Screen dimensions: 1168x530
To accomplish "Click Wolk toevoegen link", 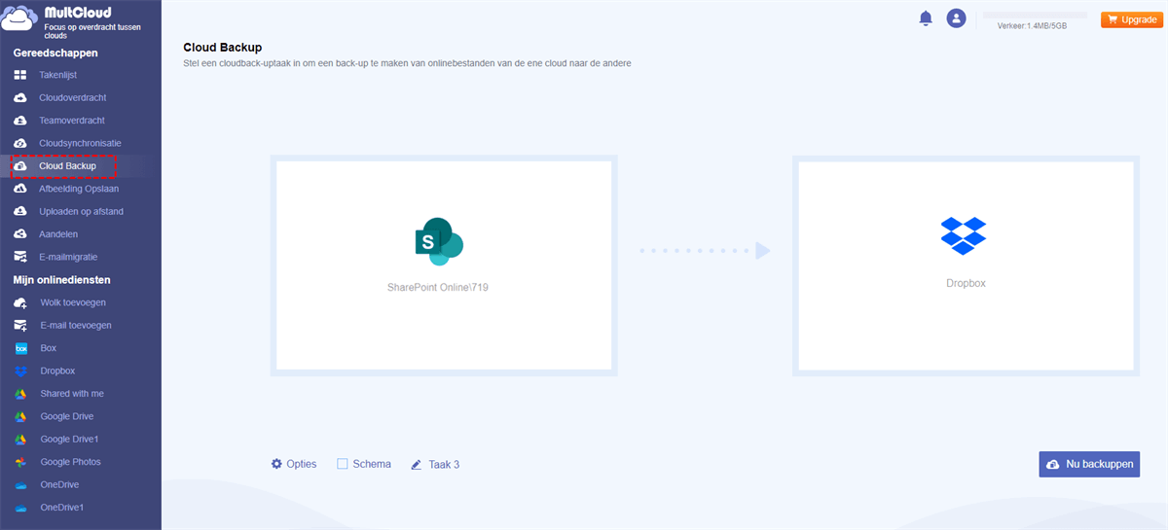I will coord(73,302).
